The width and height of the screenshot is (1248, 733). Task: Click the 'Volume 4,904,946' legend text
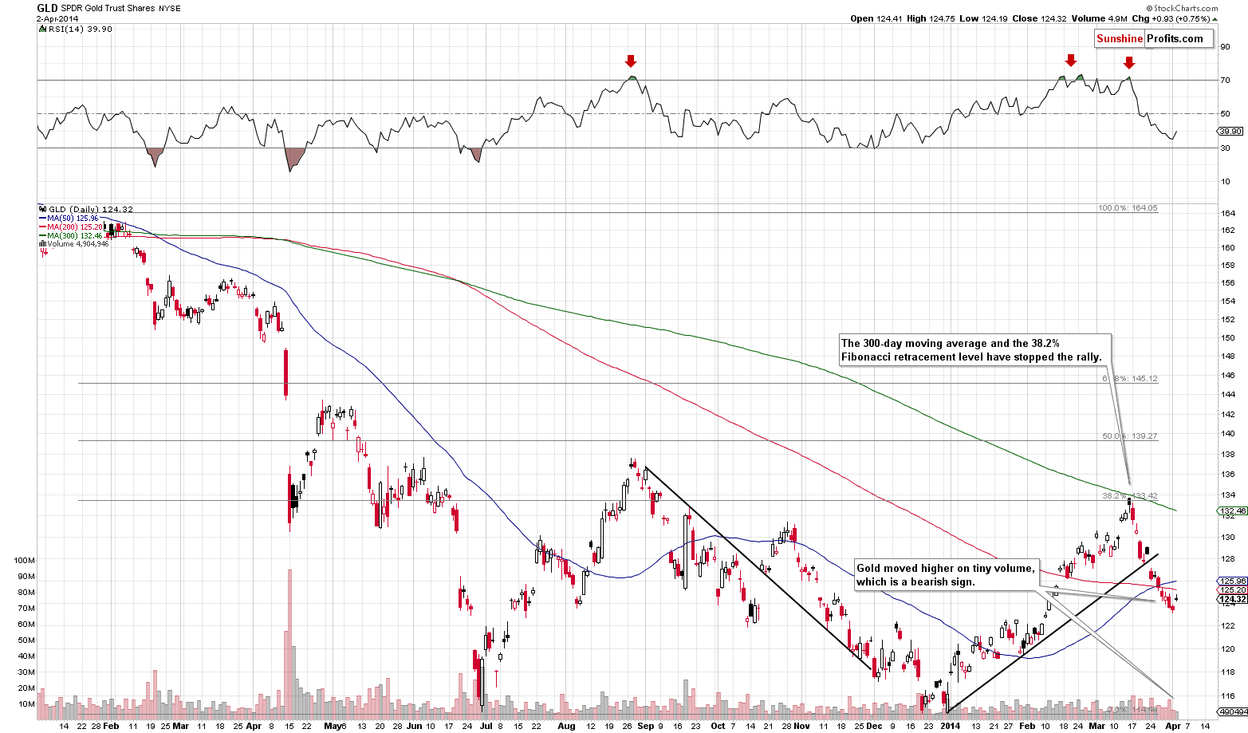[x=78, y=244]
